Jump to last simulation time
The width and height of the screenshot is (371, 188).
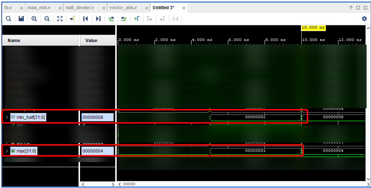98,19
